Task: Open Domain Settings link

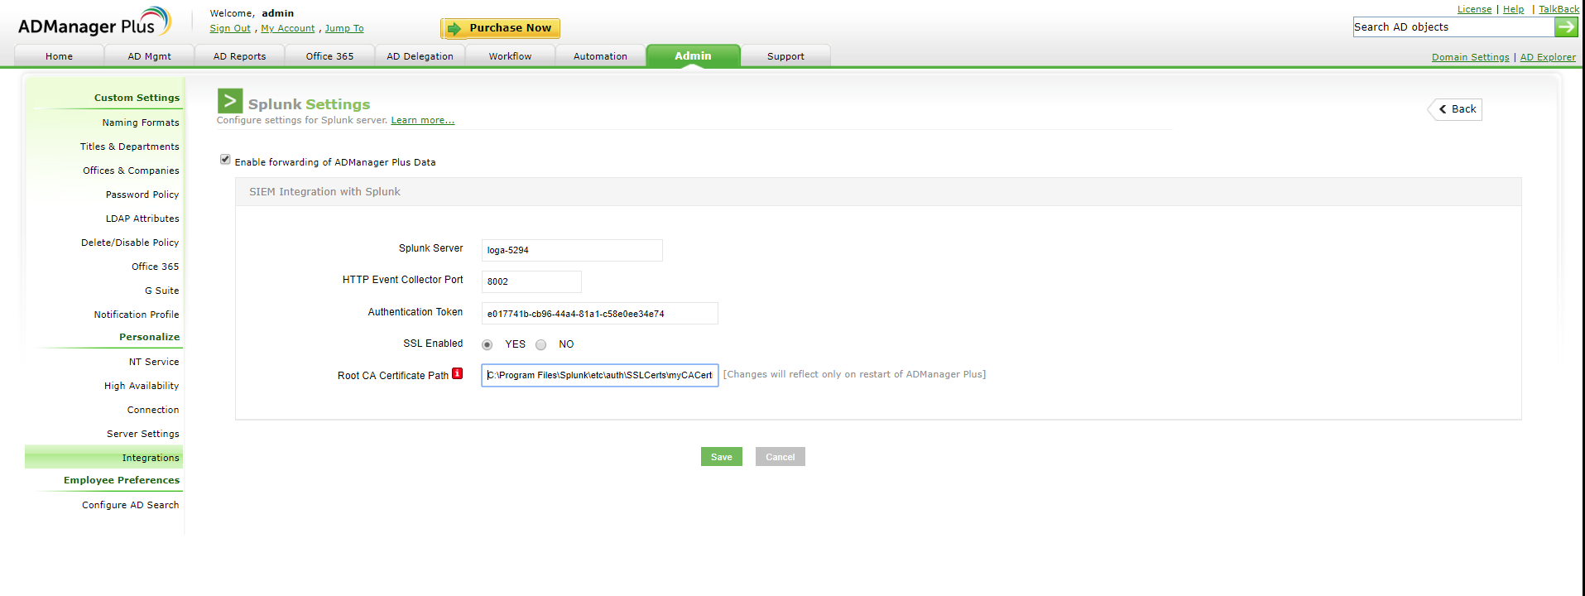Action: pos(1470,57)
